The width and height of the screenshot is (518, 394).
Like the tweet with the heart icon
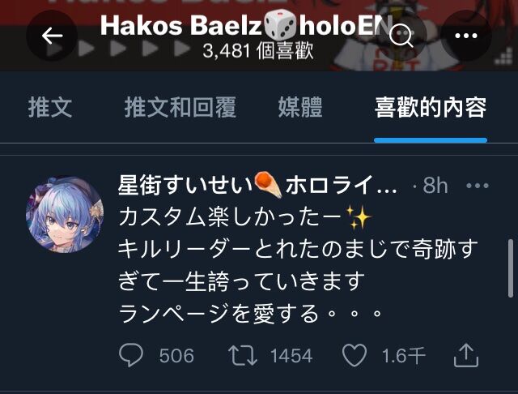pos(355,355)
